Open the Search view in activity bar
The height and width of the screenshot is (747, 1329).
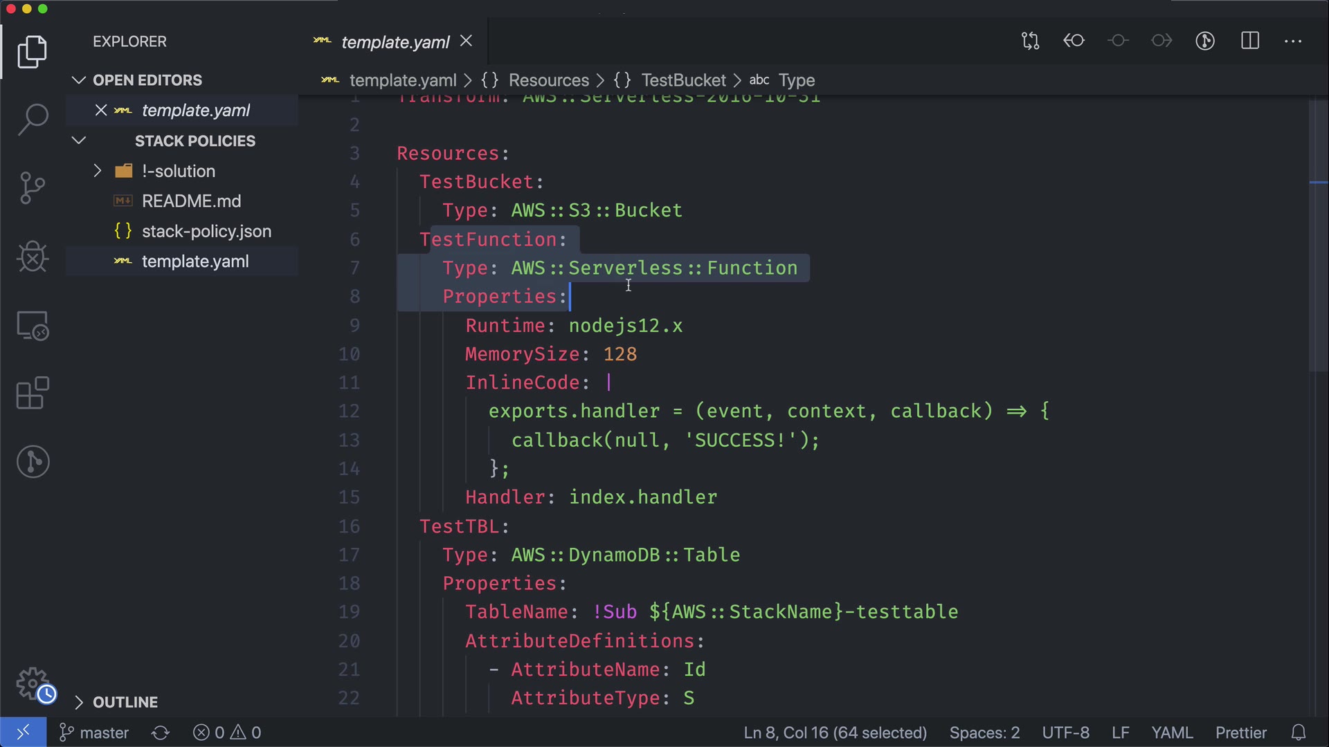(x=33, y=120)
